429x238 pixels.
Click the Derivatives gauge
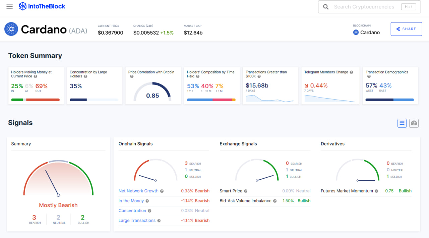coord(358,170)
